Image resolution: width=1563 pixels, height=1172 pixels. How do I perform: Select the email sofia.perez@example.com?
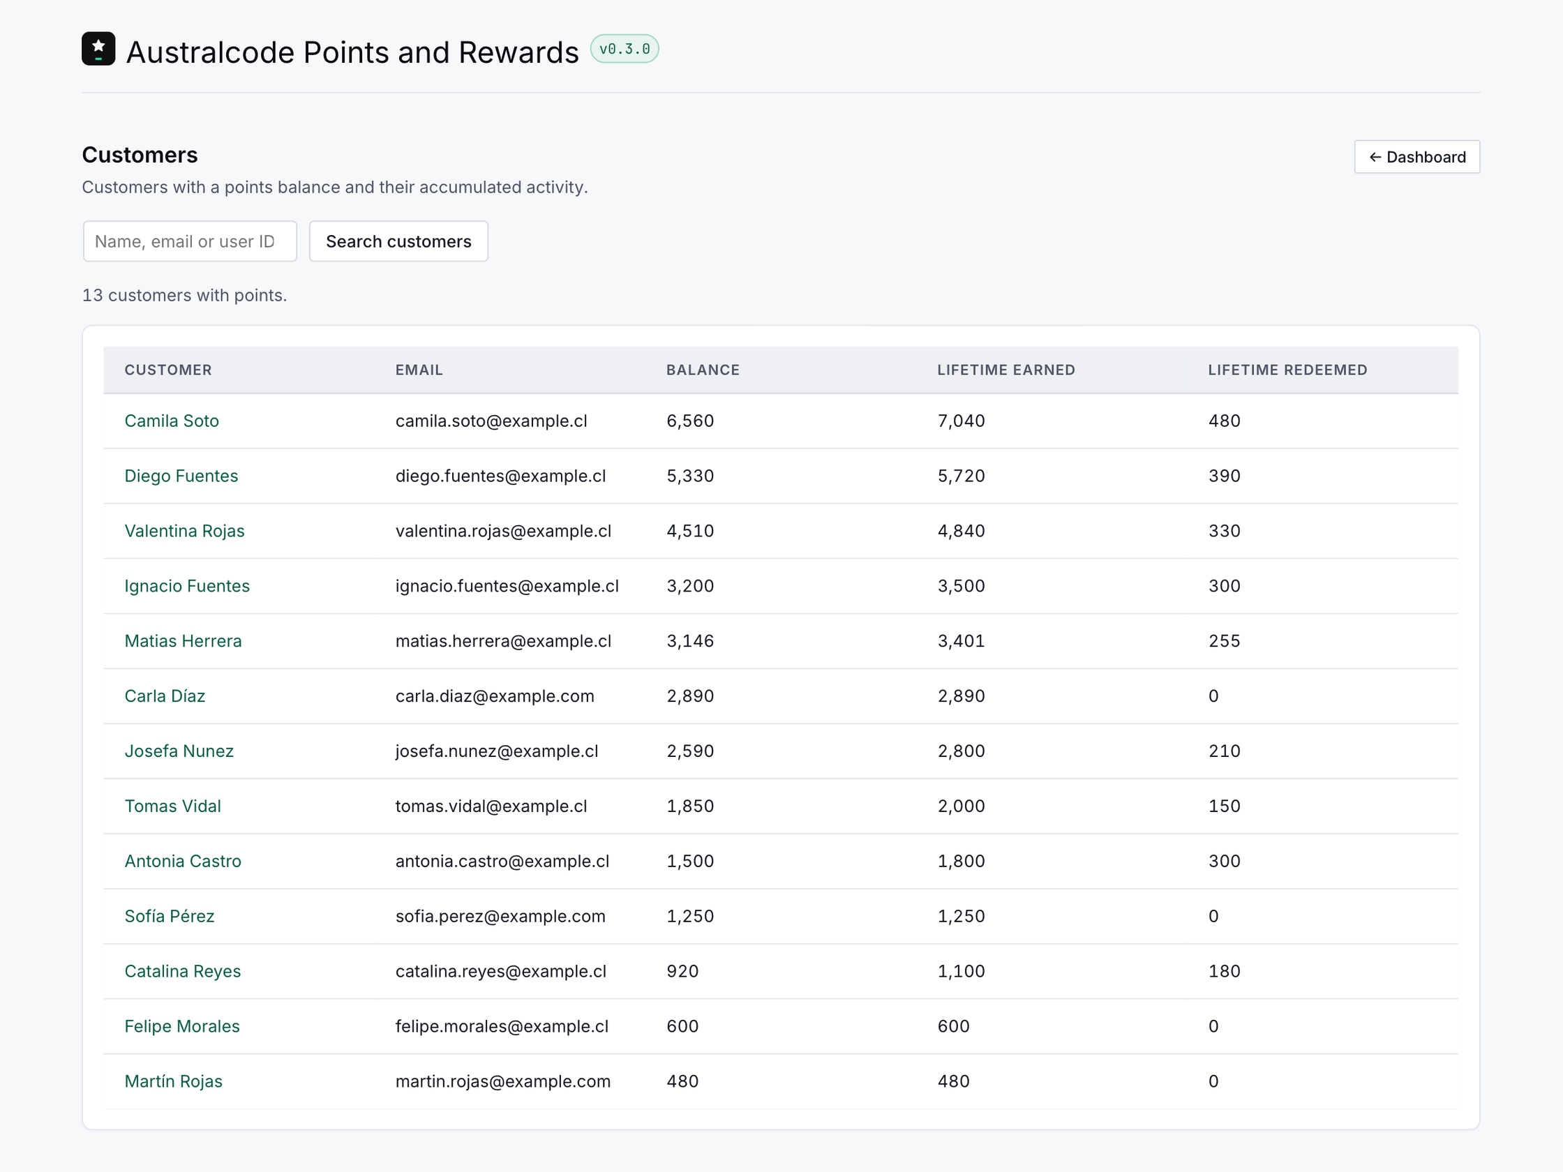coord(500,917)
